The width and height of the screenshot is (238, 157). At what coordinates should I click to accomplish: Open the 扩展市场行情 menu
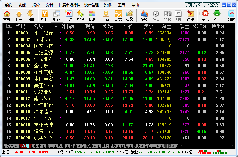(x=69, y=5)
